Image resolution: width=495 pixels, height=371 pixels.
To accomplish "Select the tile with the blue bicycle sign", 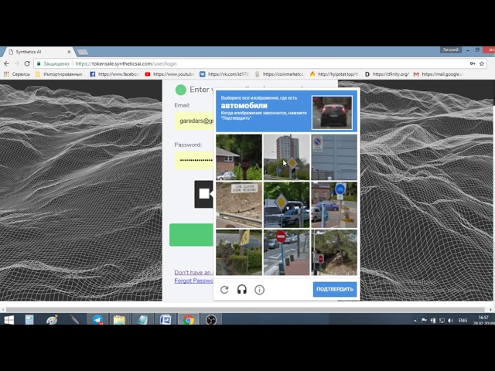I will click(334, 205).
